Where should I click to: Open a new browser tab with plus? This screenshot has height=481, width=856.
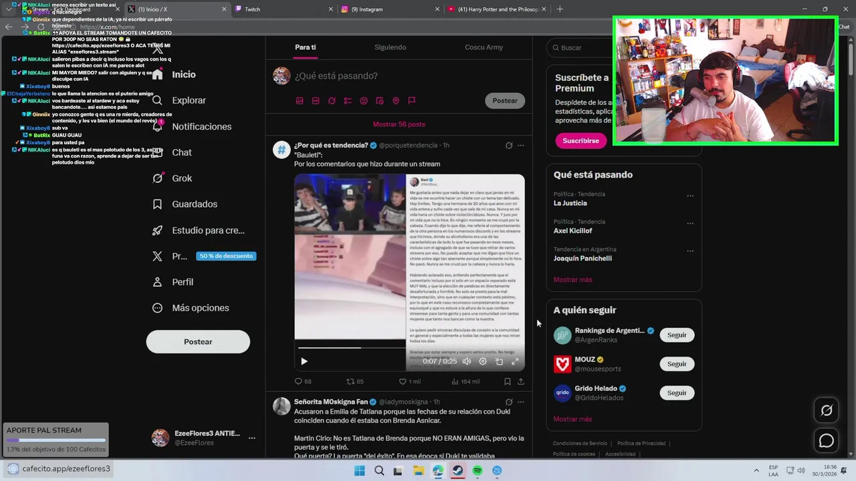coord(560,9)
